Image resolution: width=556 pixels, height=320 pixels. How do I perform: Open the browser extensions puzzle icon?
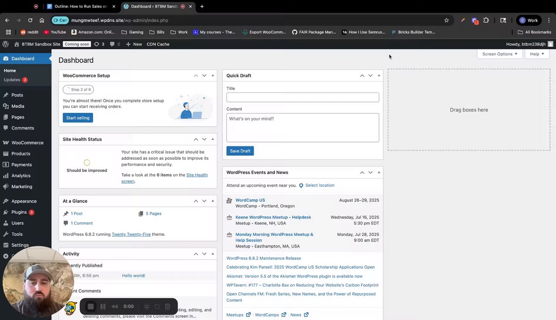[x=486, y=20]
